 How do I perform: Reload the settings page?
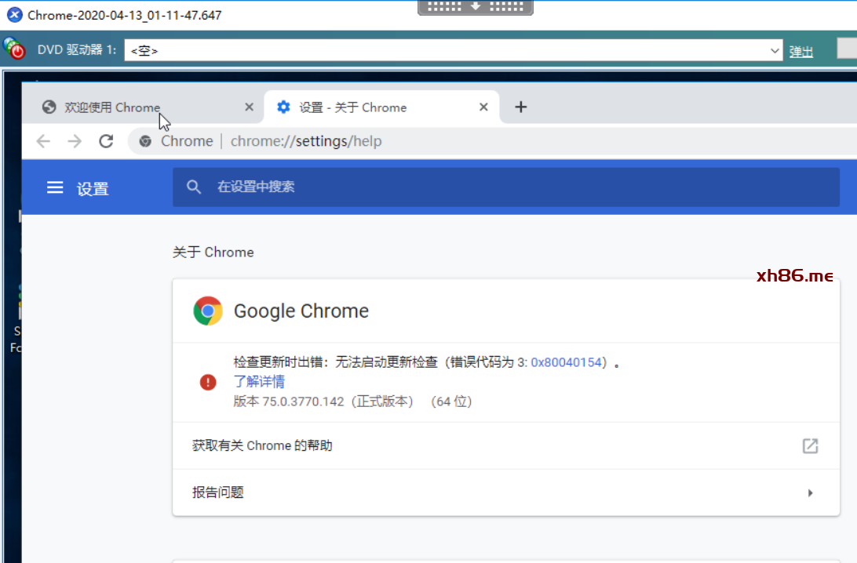click(x=106, y=141)
